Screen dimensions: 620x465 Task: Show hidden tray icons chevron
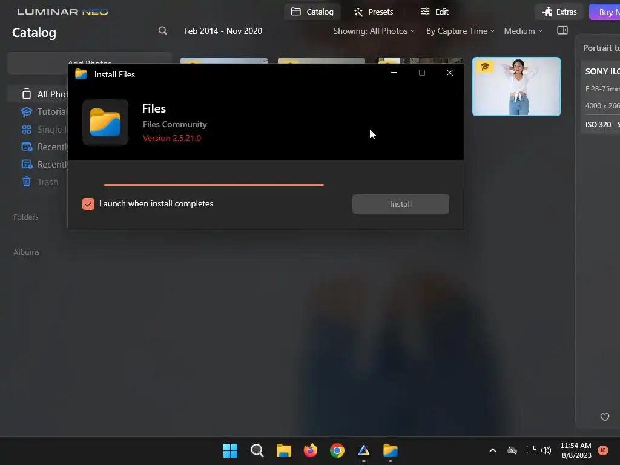point(493,450)
